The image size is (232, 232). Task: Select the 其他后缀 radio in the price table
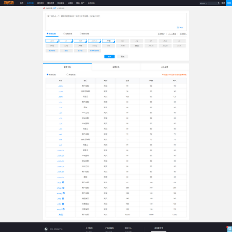click(x=67, y=75)
